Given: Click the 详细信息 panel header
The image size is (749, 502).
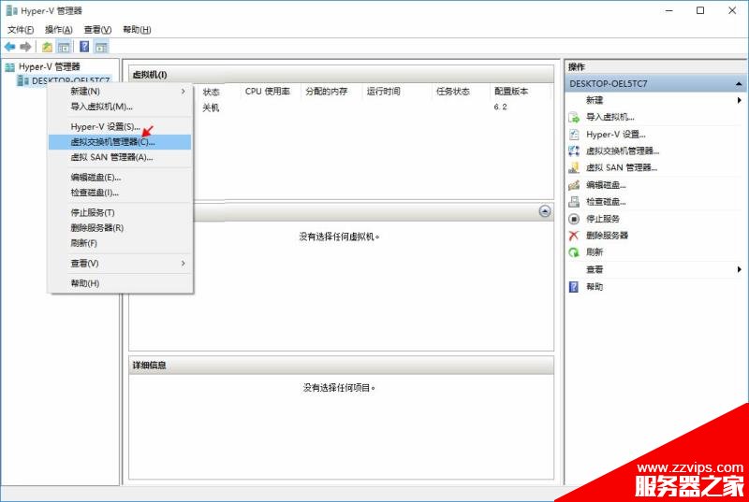Looking at the screenshot, I should click(x=341, y=366).
